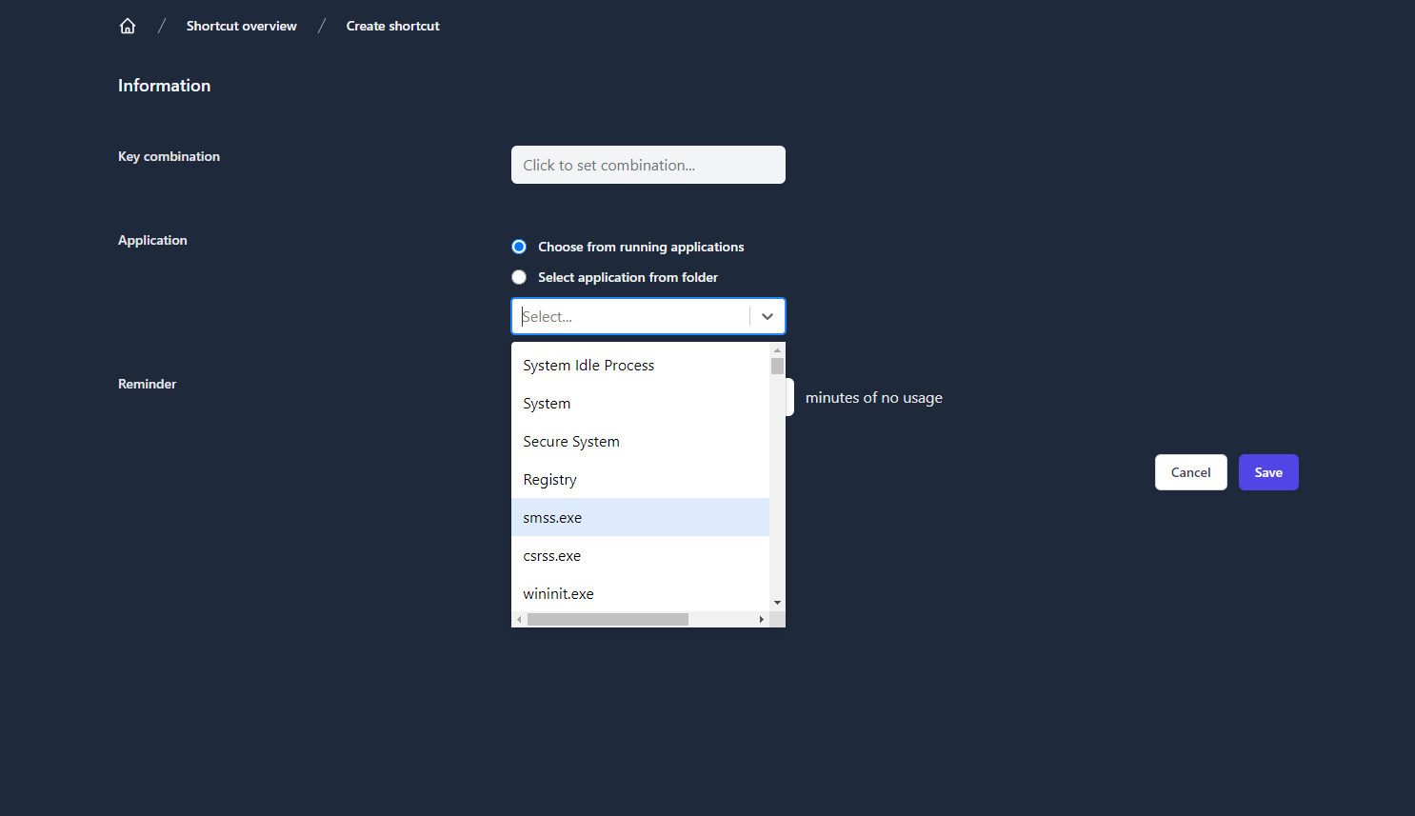Open the Shortcut overview breadcrumb link

242,26
